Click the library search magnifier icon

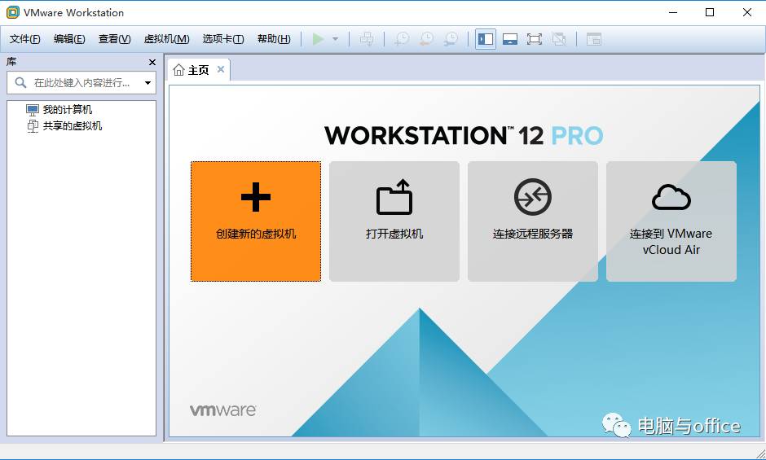[20, 82]
